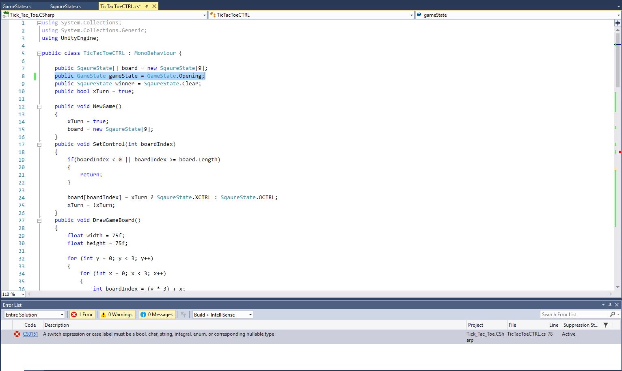Image resolution: width=622 pixels, height=371 pixels.
Task: Select the TicTacToeCTRL.cs* tab
Action: (x=121, y=6)
